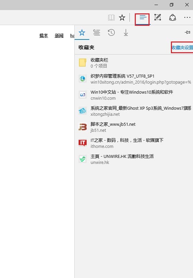Switch to the Reading list tab

point(97,32)
